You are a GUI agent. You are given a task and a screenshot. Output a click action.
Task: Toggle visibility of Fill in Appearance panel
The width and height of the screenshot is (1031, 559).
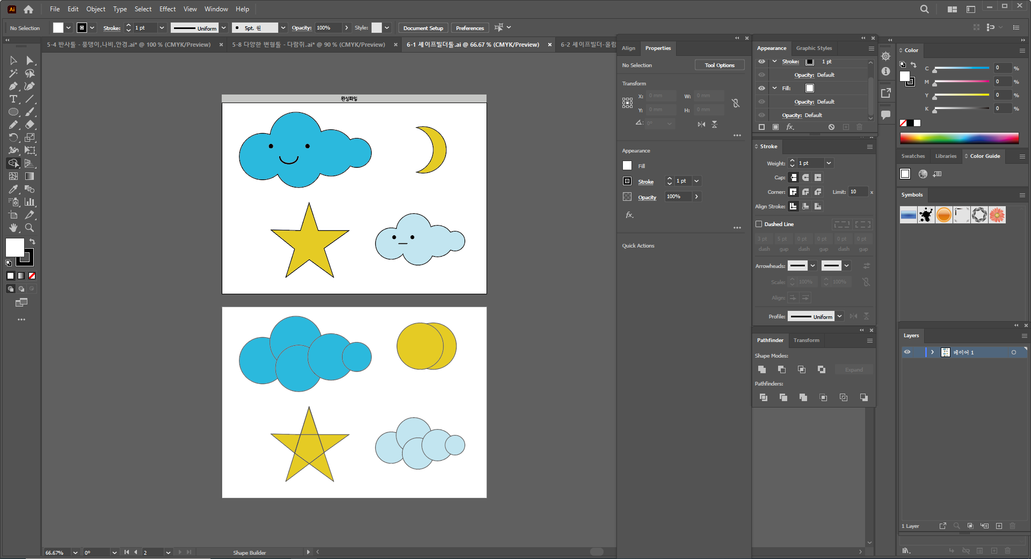[761, 88]
